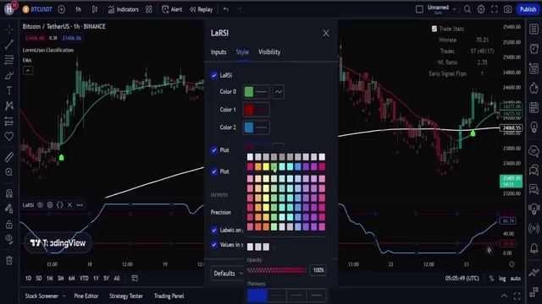This screenshot has width=542, height=304.
Task: Toggle Values in status line checkbox
Action: coord(214,244)
